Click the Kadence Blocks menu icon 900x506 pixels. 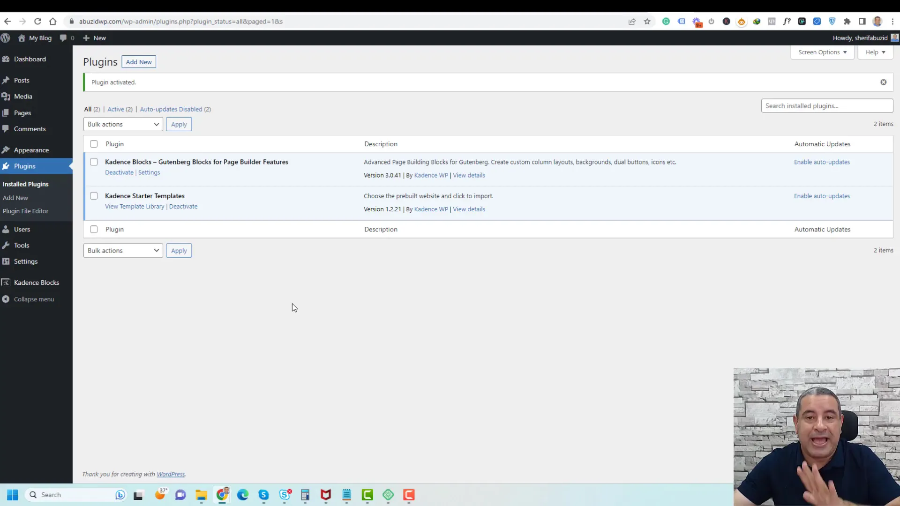click(6, 283)
